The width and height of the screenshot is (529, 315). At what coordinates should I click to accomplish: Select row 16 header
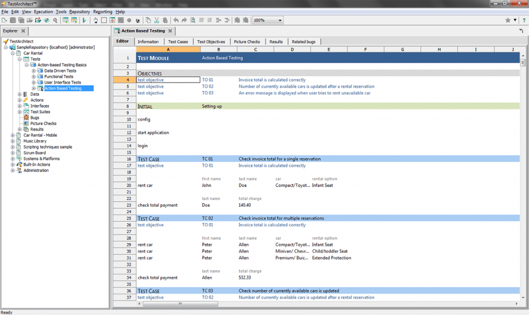coord(125,159)
